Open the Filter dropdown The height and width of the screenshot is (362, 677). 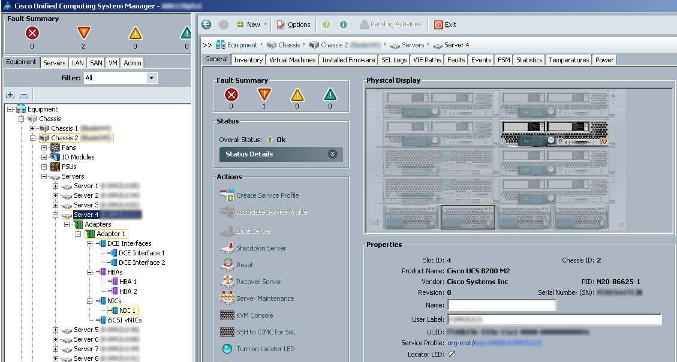(x=151, y=78)
